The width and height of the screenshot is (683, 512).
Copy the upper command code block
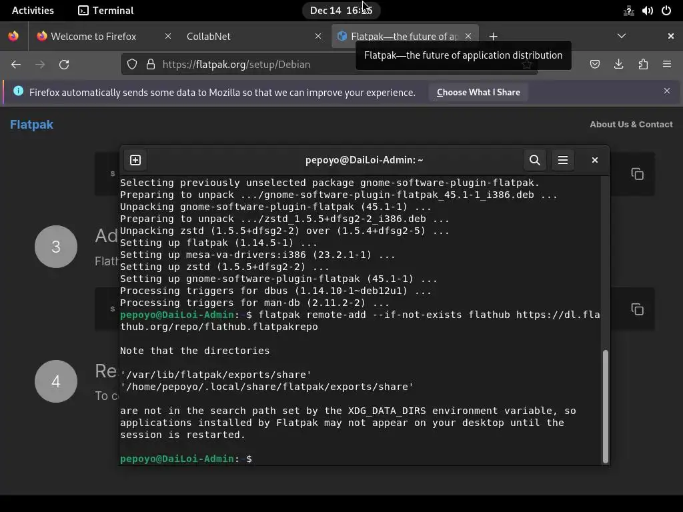click(637, 174)
